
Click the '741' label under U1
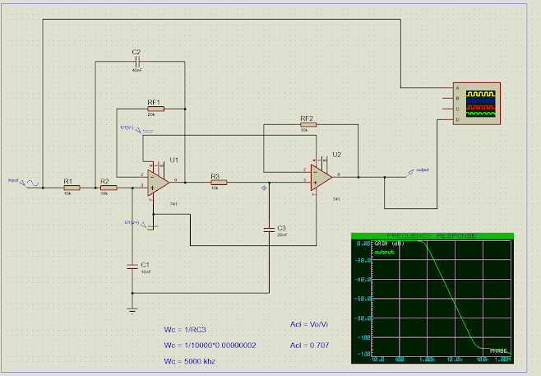(173, 204)
